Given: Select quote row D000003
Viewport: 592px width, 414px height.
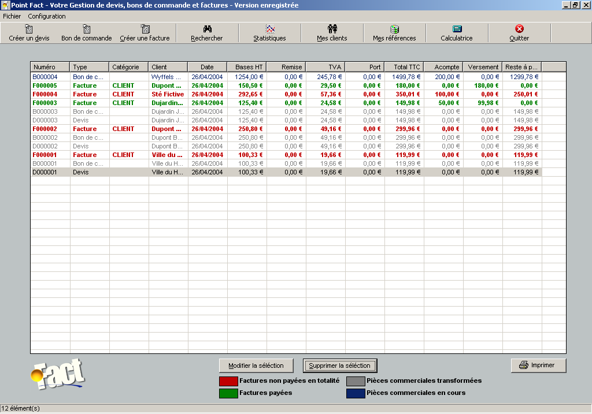Looking at the screenshot, I should pyautogui.click(x=286, y=120).
